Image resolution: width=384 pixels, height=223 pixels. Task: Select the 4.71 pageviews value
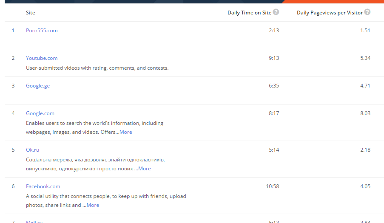pos(365,86)
